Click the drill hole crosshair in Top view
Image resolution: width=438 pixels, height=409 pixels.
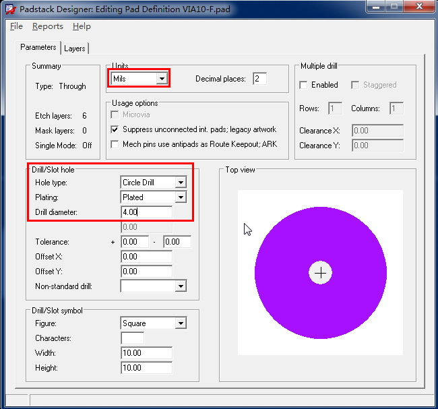[x=320, y=273]
